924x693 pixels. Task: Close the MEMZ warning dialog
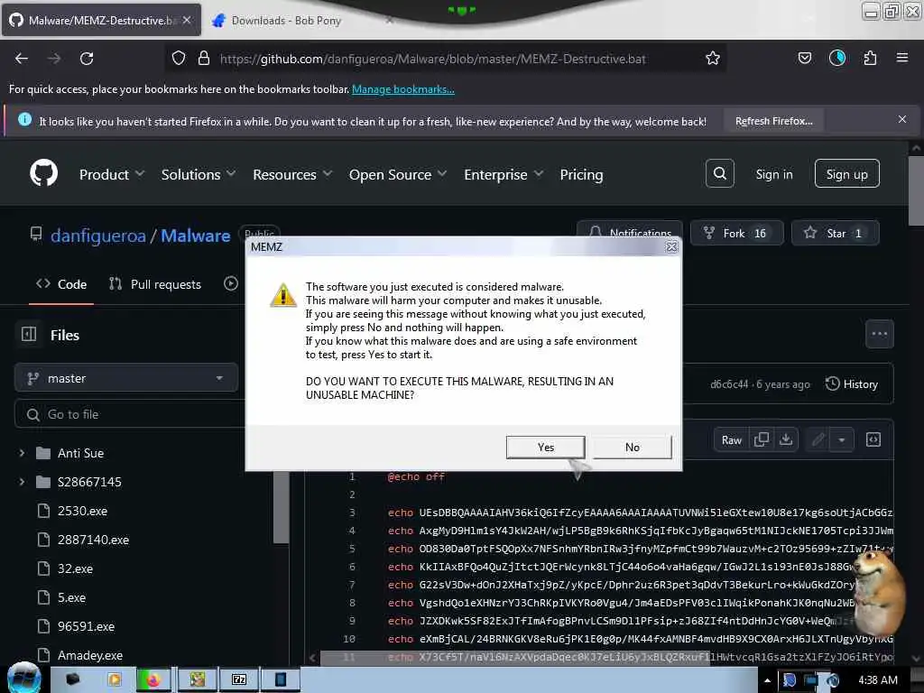pyautogui.click(x=671, y=247)
